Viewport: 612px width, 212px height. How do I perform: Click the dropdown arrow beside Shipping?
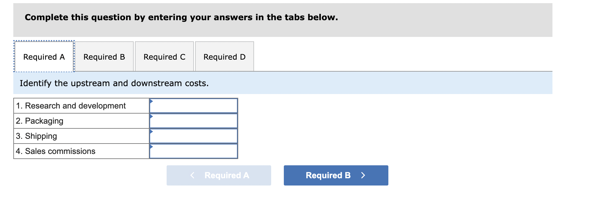point(151,131)
